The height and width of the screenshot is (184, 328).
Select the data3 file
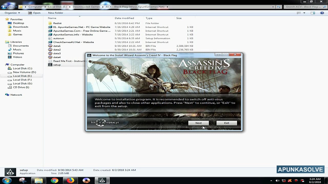(57, 53)
